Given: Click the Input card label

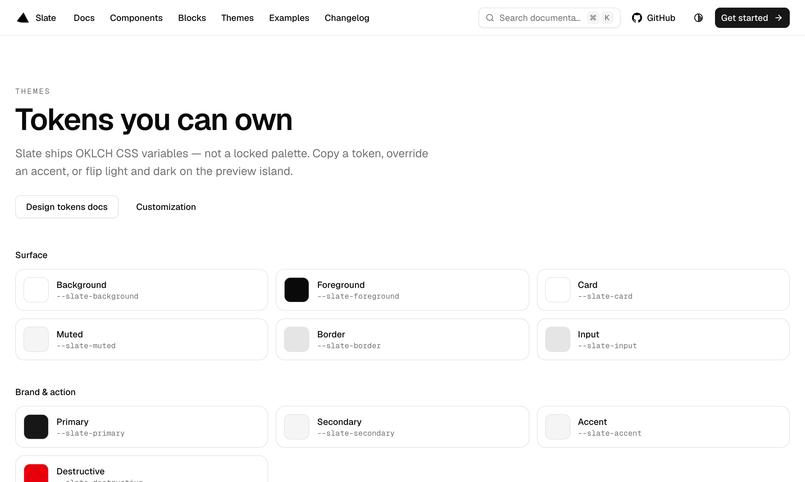Looking at the screenshot, I should point(589,334).
